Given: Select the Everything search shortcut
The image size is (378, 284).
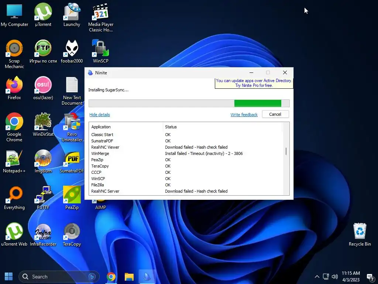Looking at the screenshot, I should click(x=14, y=198).
